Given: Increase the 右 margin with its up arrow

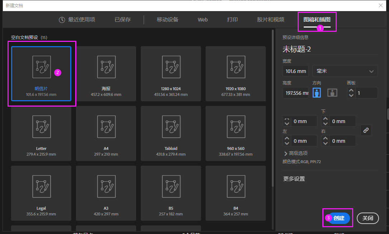Looking at the screenshot, I should click(x=325, y=138).
